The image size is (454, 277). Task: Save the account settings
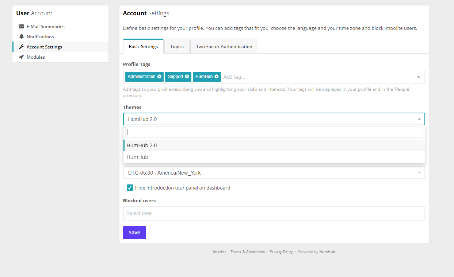coord(134,232)
